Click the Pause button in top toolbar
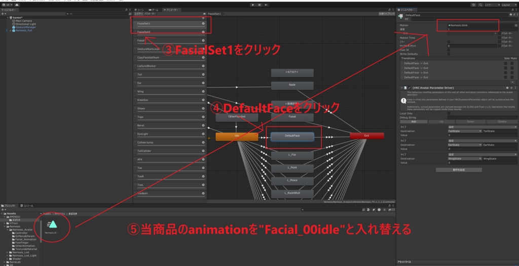 [259, 5]
